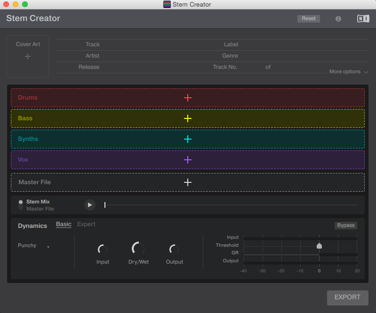Screen dimensions: 376x313
Task: Expand More options for metadata
Action: [348, 71]
